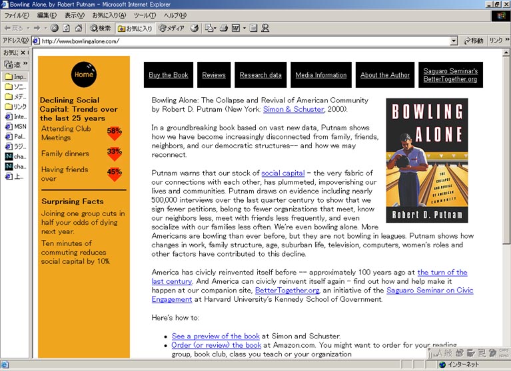This screenshot has width=511, height=371.
Task: Open the first cha.. favorite shortcut
Action: [x=15, y=156]
